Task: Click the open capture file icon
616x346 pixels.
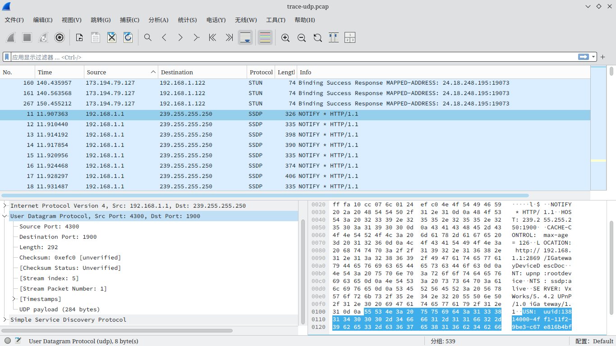Action: [79, 38]
